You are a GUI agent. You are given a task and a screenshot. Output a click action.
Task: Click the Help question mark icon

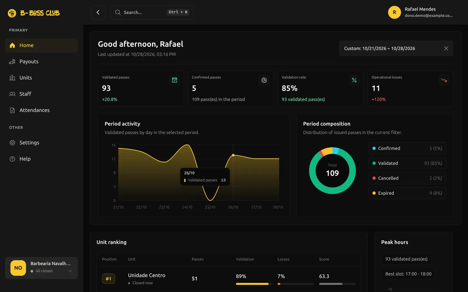12,159
